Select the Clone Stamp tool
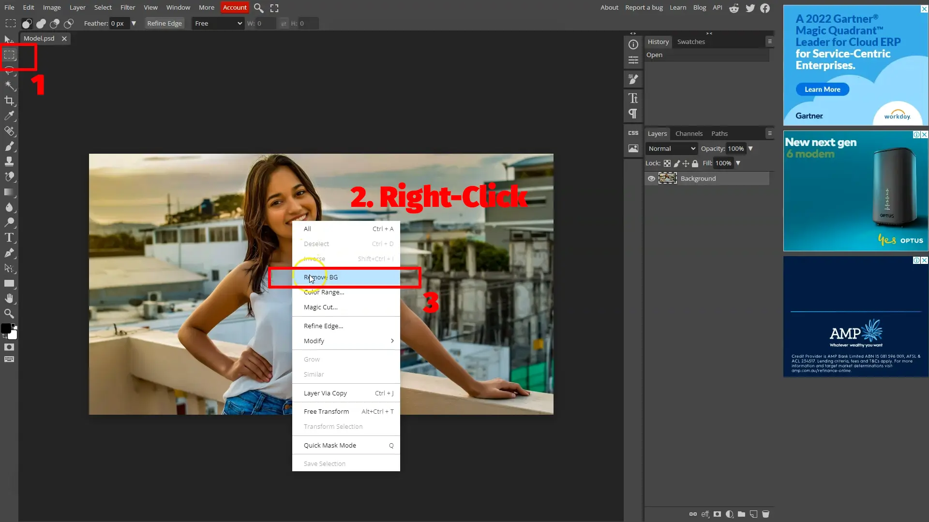 (x=9, y=161)
